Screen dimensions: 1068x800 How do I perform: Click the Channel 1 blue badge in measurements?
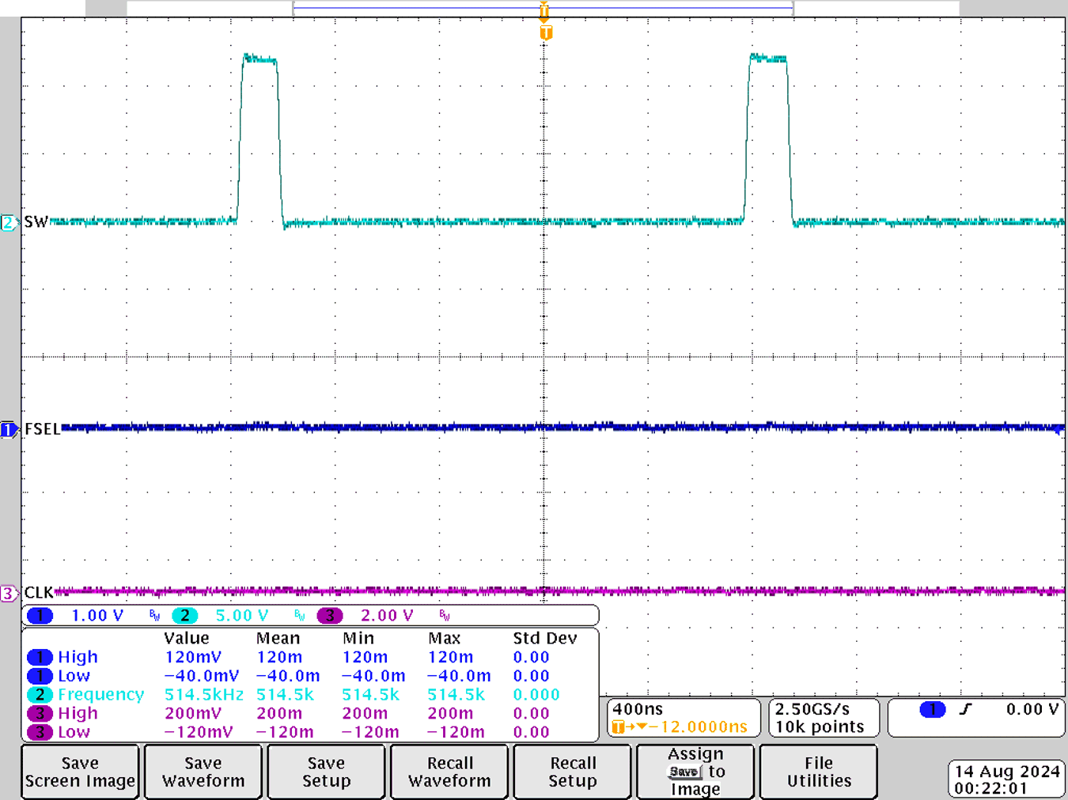[40, 657]
